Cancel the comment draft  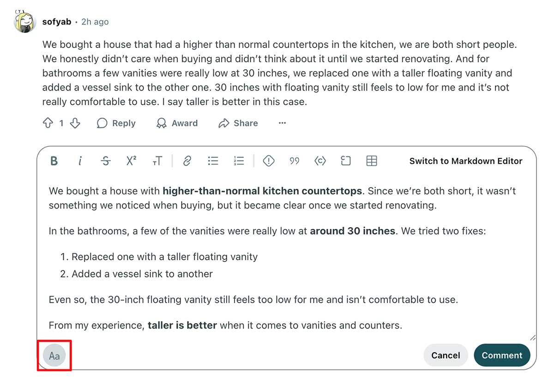[445, 355]
